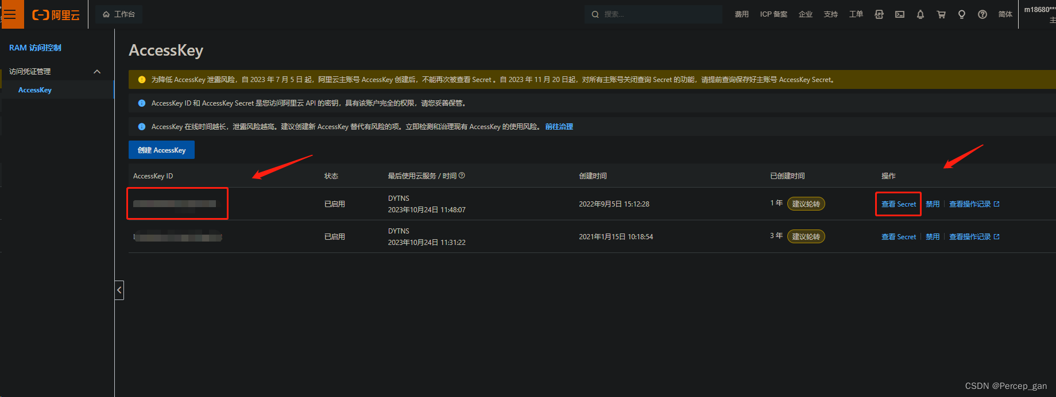1056x397 pixels.
Task: Click 查看 Secret for the 2021 key
Action: click(899, 237)
